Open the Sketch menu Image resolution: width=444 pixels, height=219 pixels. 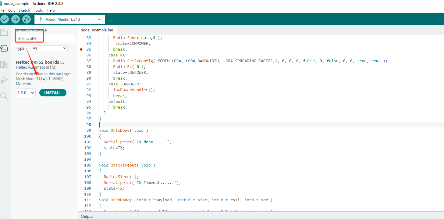(24, 10)
